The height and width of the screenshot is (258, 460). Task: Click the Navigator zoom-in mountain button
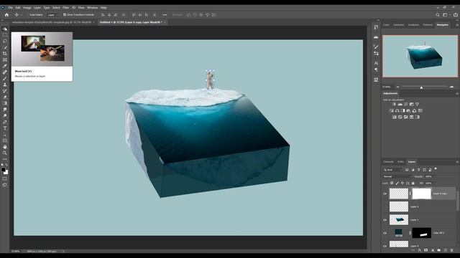click(x=452, y=87)
